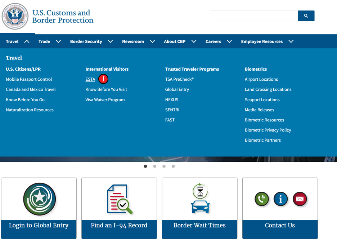337x240 pixels.
Task: Click the Biometrics heading
Action: (x=256, y=69)
